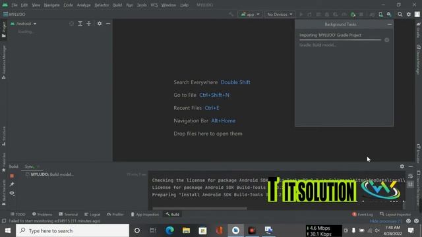This screenshot has width=422, height=237.
Task: Open the VCS menu
Action: (x=154, y=5)
